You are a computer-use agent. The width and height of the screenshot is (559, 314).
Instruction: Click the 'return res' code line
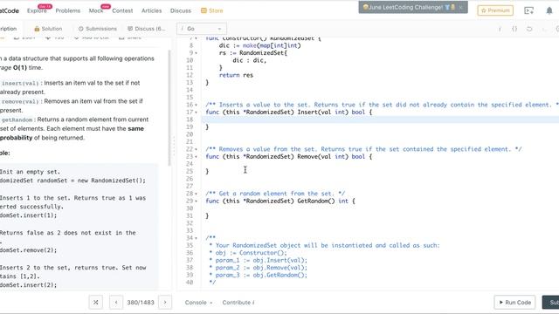[x=236, y=75]
